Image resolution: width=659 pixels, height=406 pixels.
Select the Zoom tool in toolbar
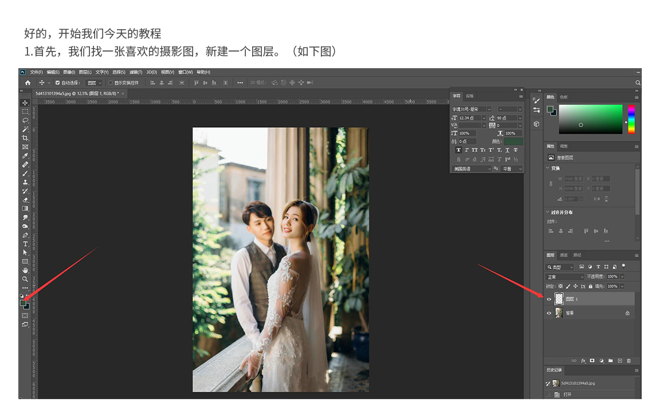(x=25, y=279)
